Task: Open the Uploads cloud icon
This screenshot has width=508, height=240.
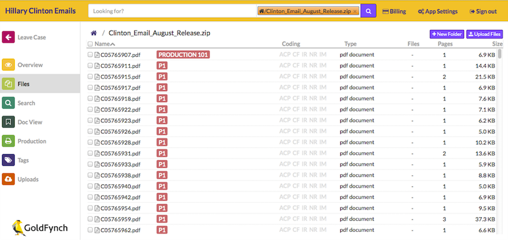Action: pos(8,179)
